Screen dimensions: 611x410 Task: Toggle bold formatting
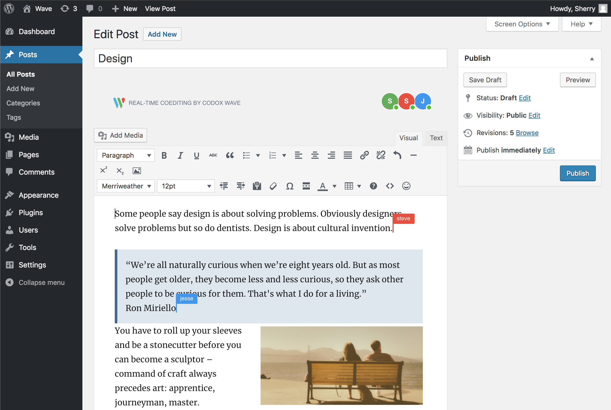[x=164, y=155]
